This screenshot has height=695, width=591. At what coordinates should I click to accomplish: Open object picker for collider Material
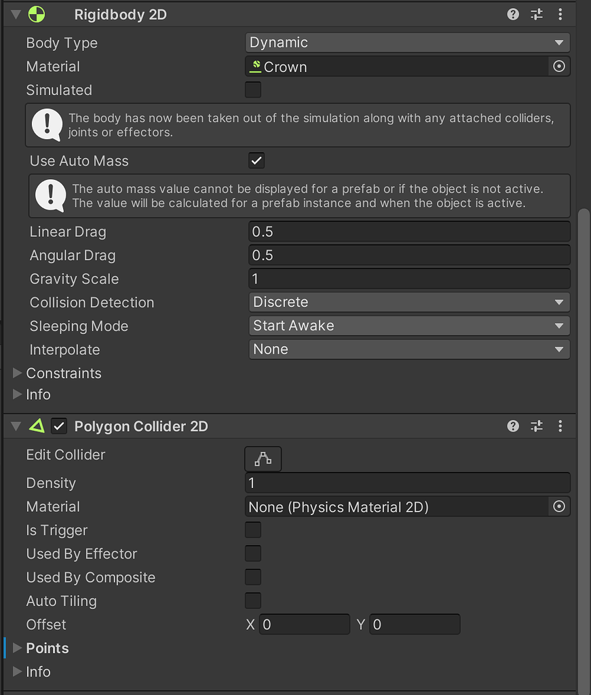559,506
